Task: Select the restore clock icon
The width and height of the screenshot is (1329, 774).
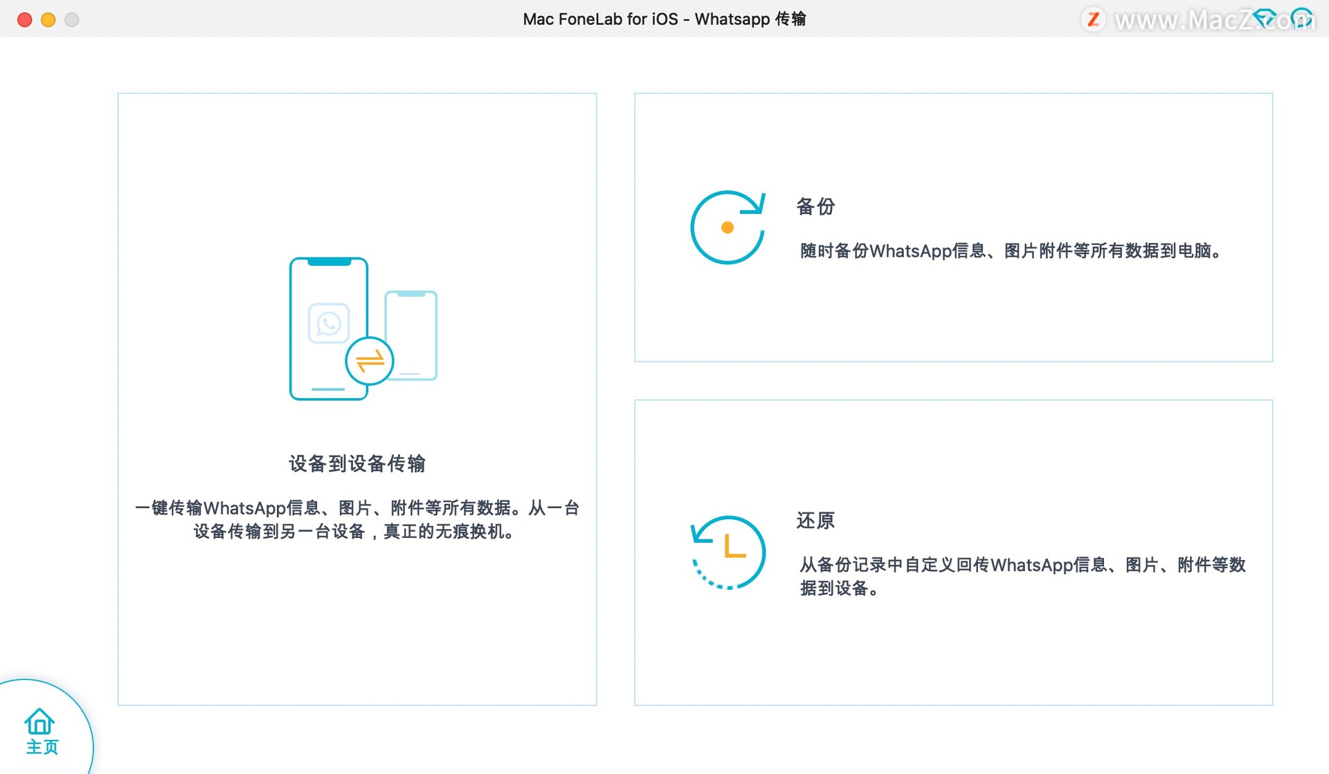Action: pyautogui.click(x=727, y=550)
